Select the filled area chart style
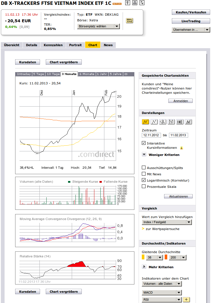The width and height of the screenshot is (211, 303). tap(188, 121)
